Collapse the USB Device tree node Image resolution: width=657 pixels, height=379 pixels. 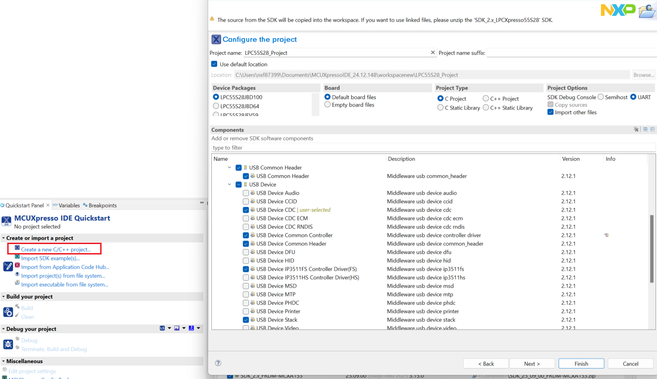[230, 184]
